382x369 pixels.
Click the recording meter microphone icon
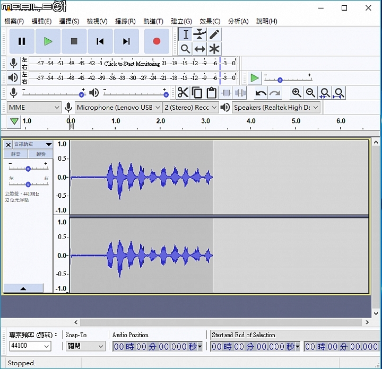click(13, 63)
